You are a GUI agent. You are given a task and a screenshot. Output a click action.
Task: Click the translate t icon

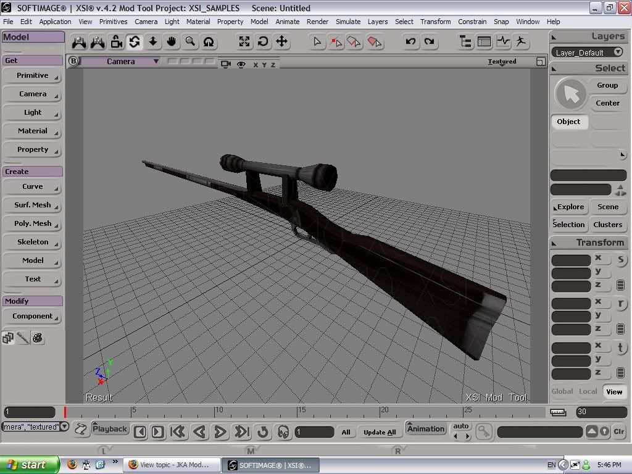(x=621, y=347)
